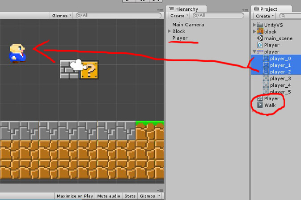Select Main Camera in Hierarchy
The image size is (301, 200).
(188, 25)
